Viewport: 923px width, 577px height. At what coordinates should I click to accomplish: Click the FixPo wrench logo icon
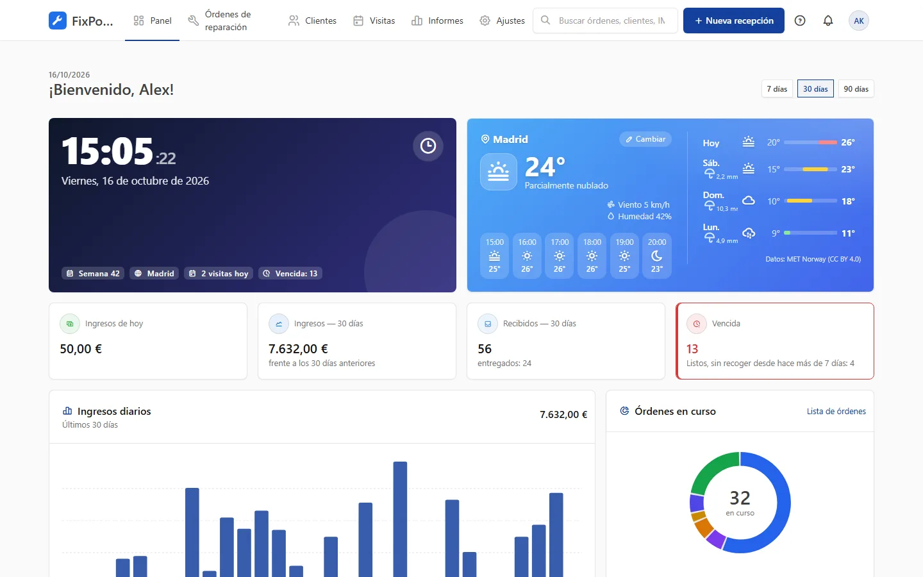click(x=57, y=21)
